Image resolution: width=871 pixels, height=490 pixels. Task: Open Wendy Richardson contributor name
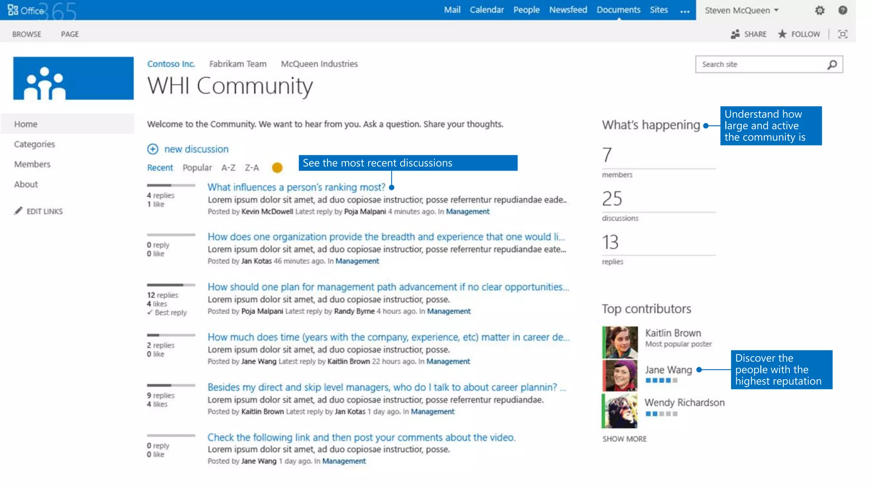coord(684,402)
